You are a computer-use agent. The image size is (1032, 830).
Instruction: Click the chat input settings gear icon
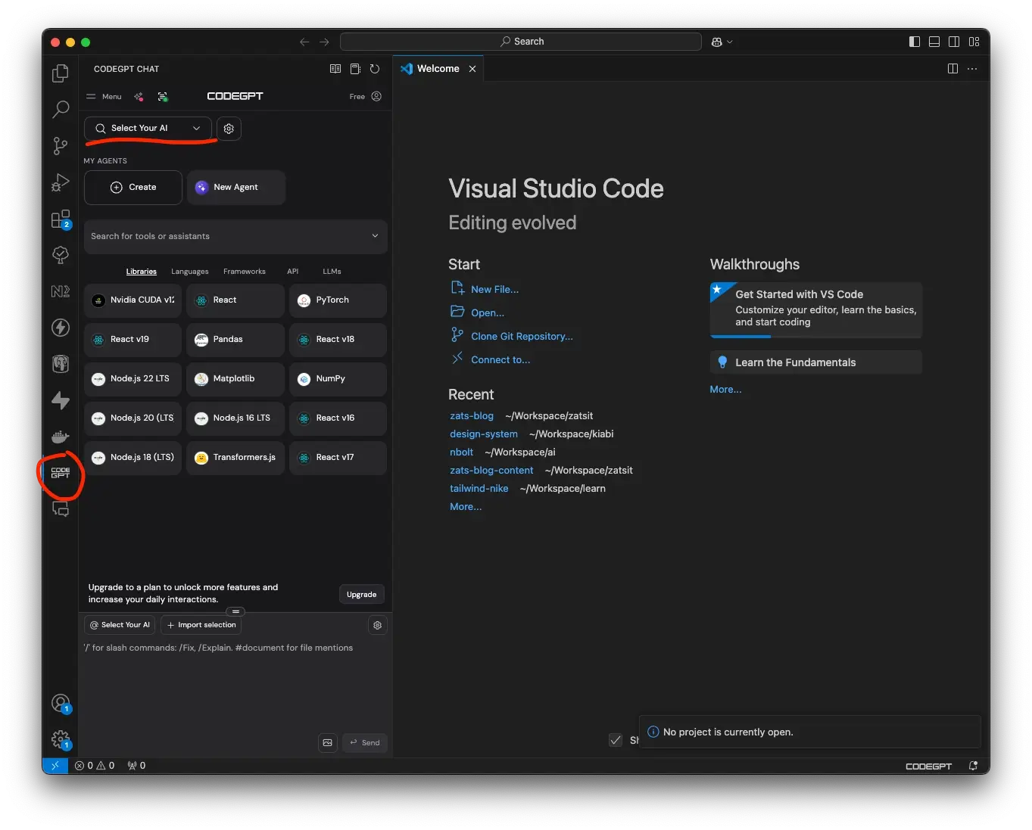377,625
